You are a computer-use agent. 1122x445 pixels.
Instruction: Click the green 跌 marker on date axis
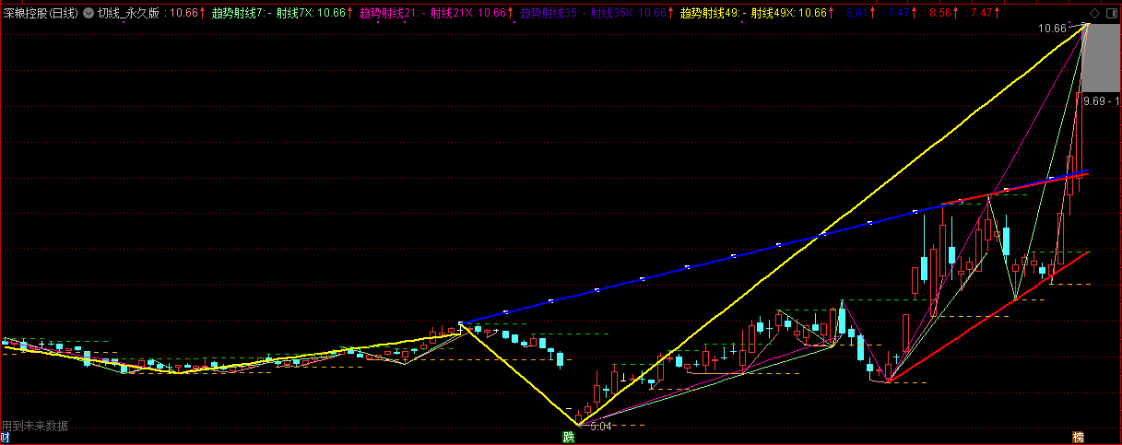(569, 438)
